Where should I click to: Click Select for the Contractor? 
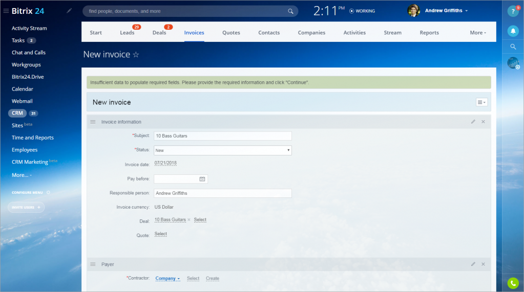pyautogui.click(x=193, y=278)
